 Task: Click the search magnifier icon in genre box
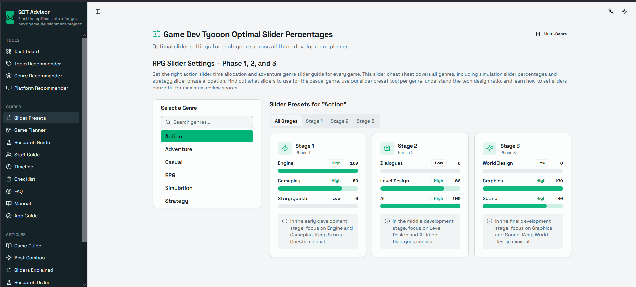168,122
